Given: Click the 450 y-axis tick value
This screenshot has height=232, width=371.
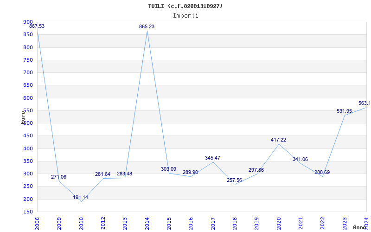Looking at the screenshot, I should tap(28, 136).
